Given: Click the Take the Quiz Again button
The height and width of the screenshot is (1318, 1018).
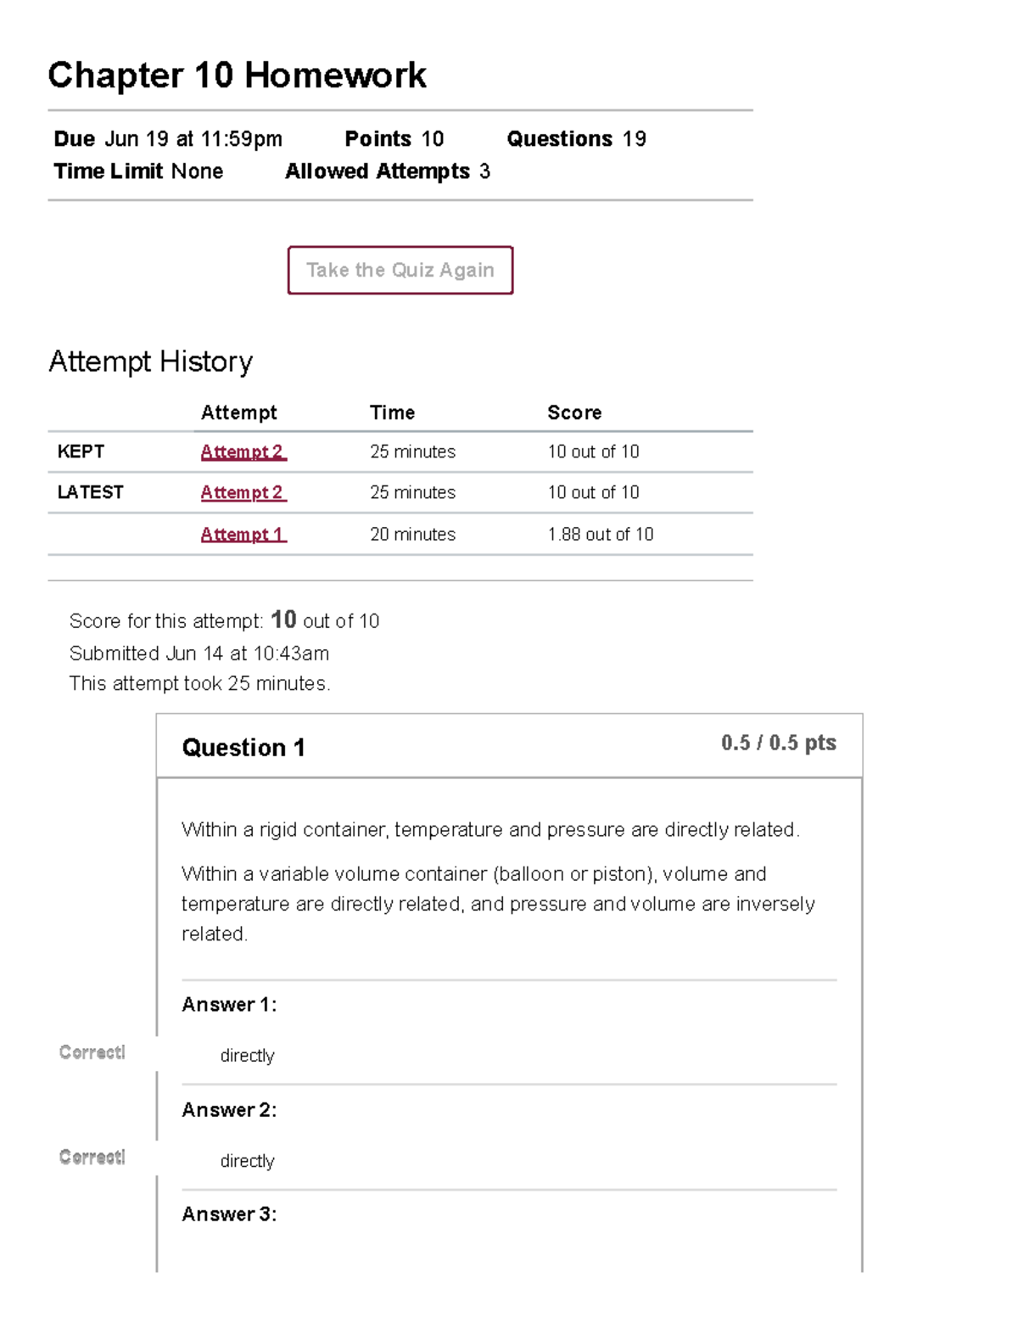Looking at the screenshot, I should click(x=400, y=270).
